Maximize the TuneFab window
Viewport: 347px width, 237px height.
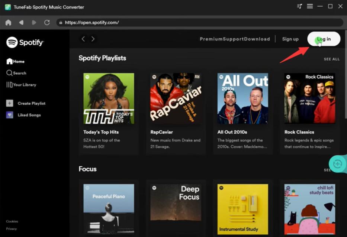(330, 6)
